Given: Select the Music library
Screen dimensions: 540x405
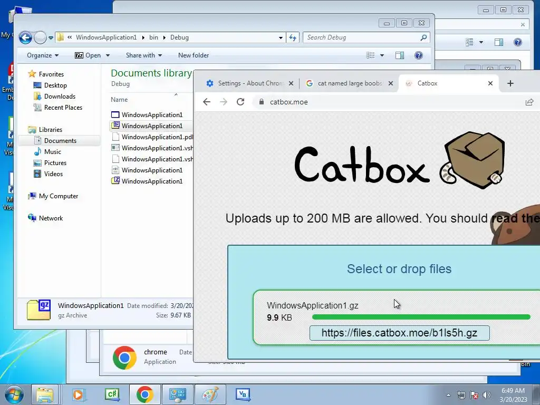Looking at the screenshot, I should click(x=52, y=151).
